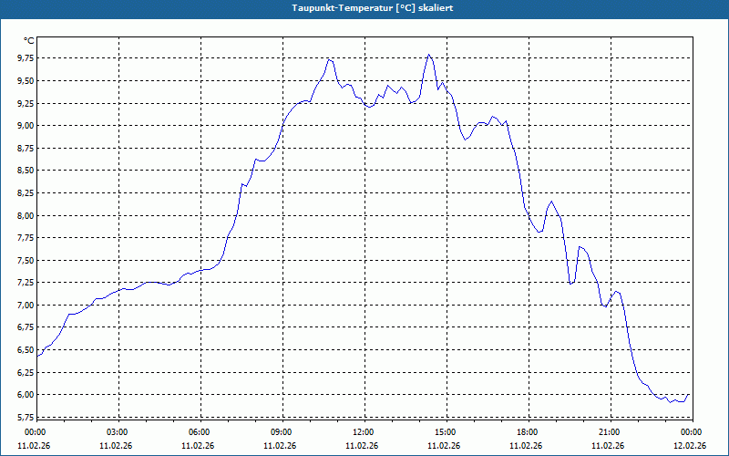
Task: Click the chart title 'Taupunkt-Temperatur [°C] skaliert'
Action: [372, 8]
